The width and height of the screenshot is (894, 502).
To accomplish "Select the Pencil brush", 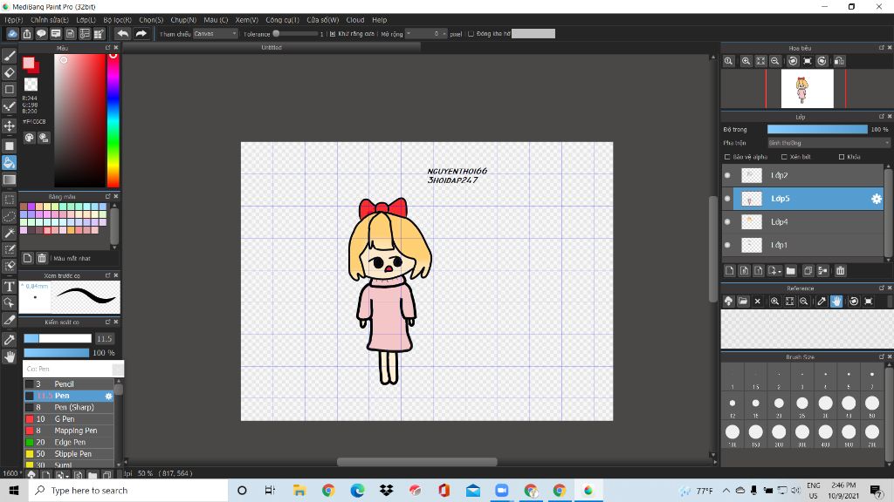I will coord(69,384).
